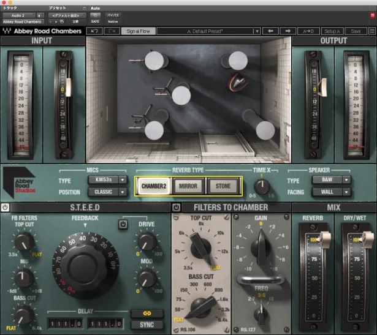Click the red speaker in chamber view

tap(238, 82)
